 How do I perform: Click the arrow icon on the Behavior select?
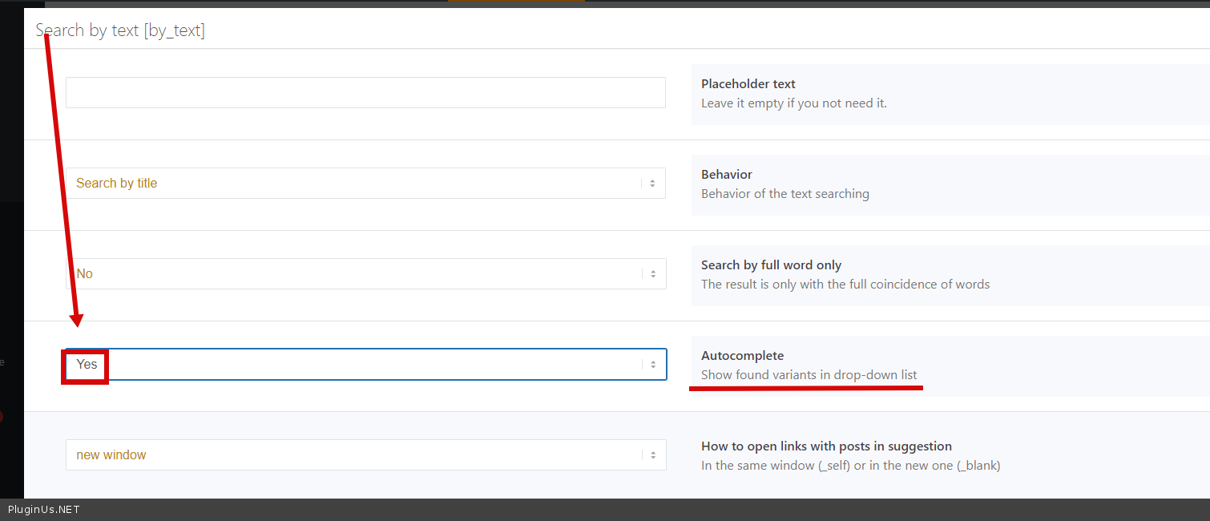pos(652,184)
